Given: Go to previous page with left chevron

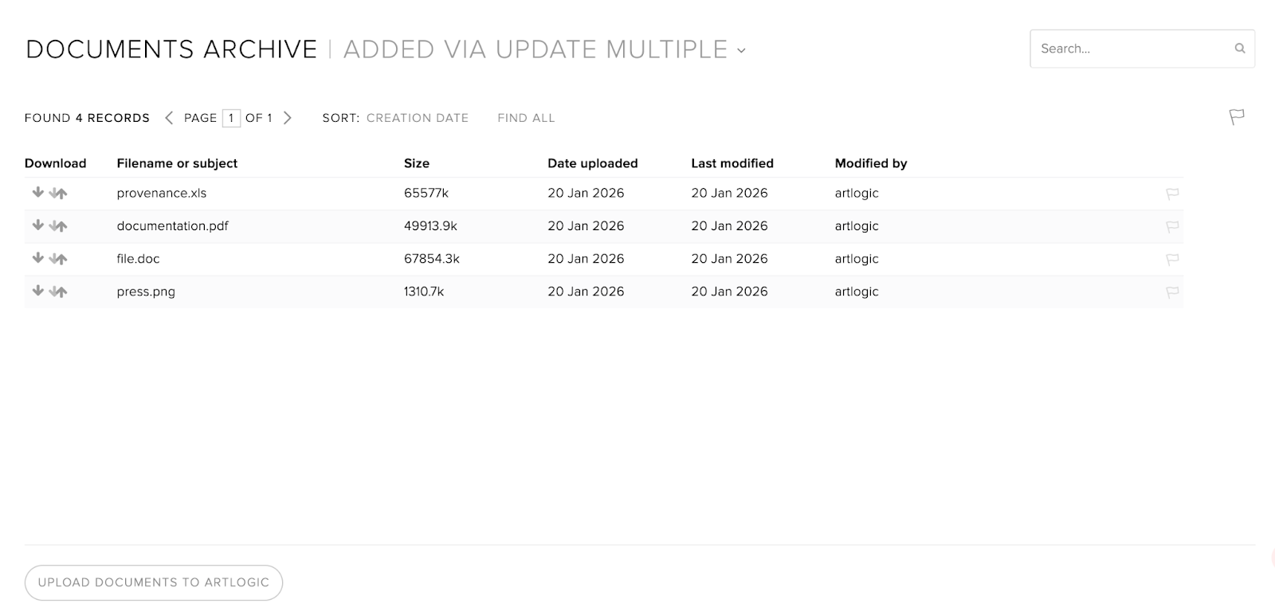Looking at the screenshot, I should pos(169,118).
